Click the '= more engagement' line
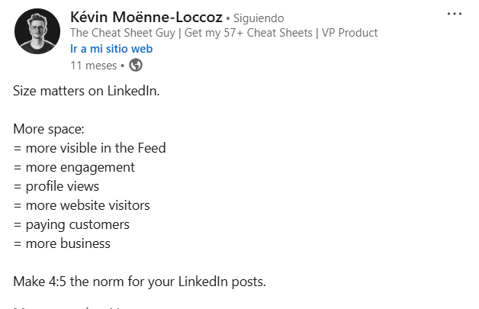The width and height of the screenshot is (479, 309). (74, 168)
